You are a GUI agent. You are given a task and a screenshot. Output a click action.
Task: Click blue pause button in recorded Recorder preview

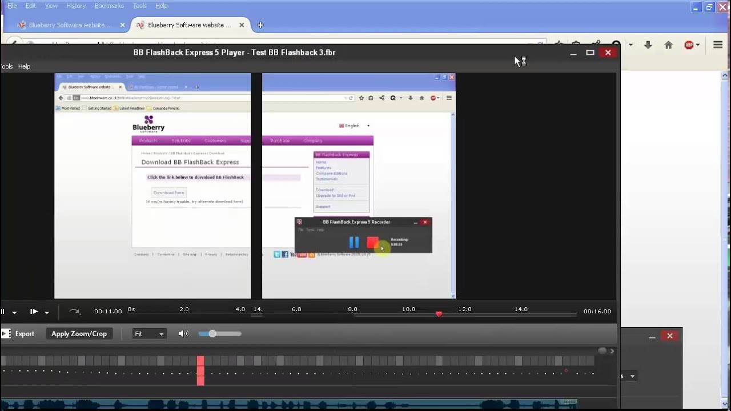[x=354, y=243]
